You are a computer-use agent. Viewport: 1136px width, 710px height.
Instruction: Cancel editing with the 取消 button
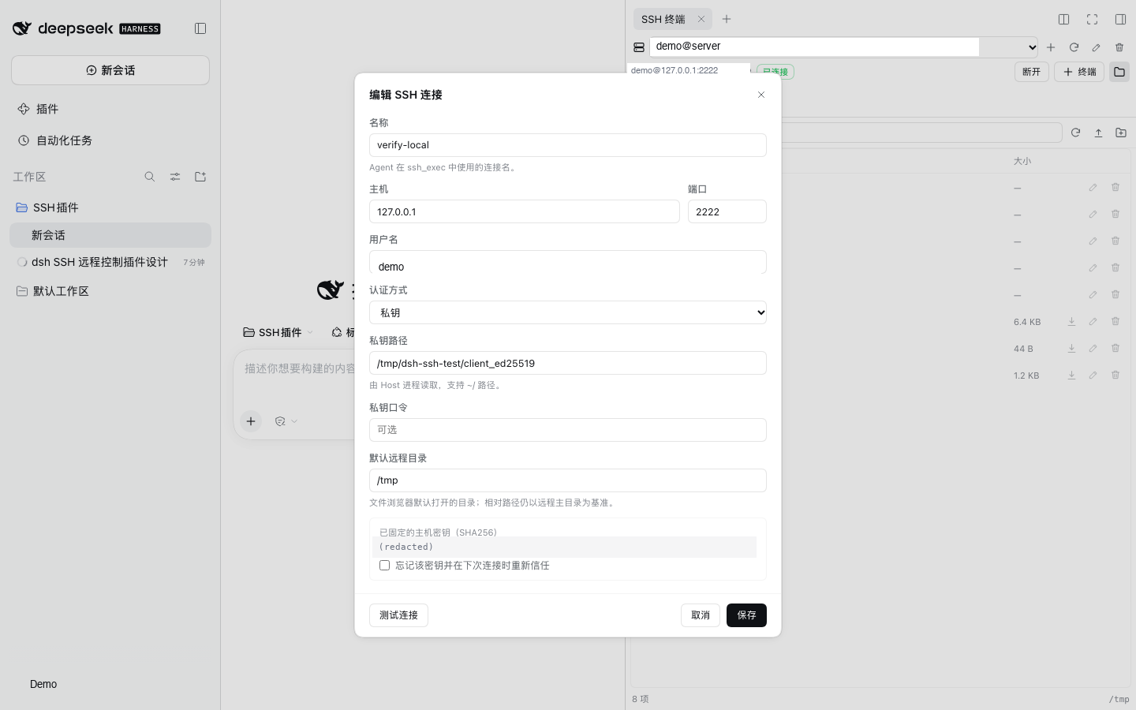[701, 615]
